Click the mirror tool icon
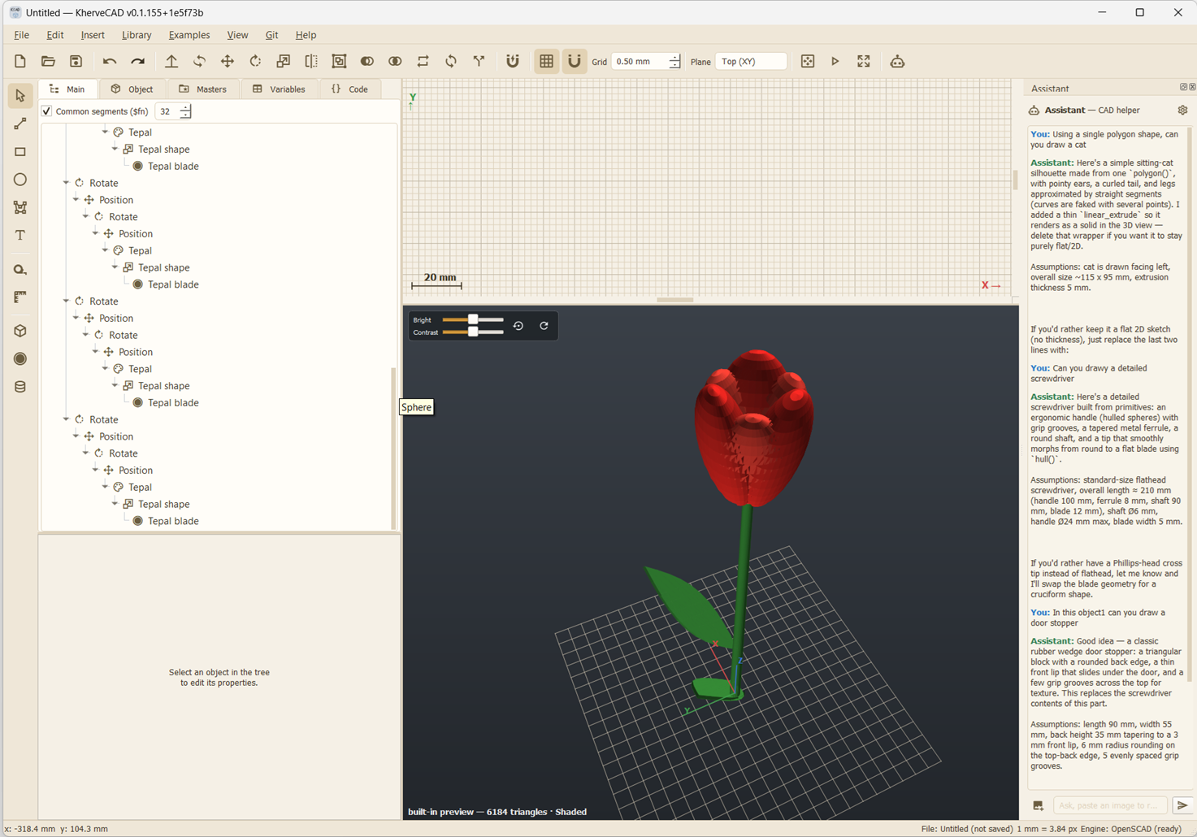Viewport: 1197px width, 837px height. point(311,62)
